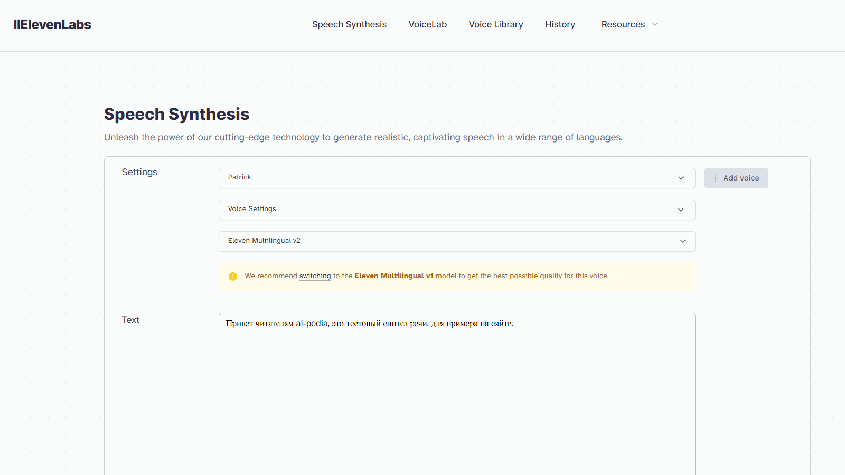Click the chevron on the Patrick voice selector
The image size is (845, 475).
(681, 178)
